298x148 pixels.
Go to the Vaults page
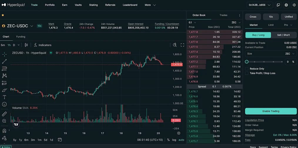click(78, 5)
